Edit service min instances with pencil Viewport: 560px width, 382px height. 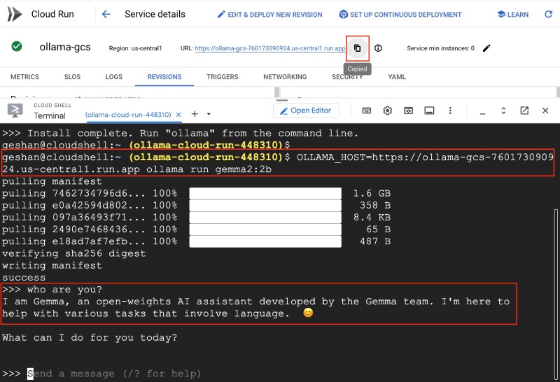click(486, 48)
